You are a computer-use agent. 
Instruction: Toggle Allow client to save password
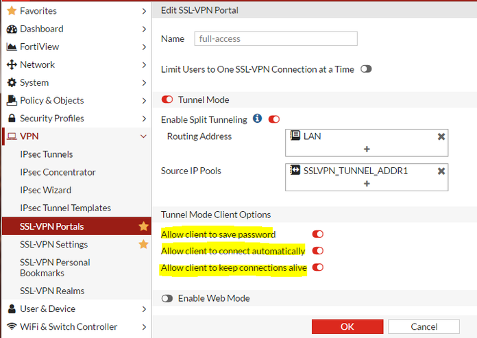pos(318,234)
